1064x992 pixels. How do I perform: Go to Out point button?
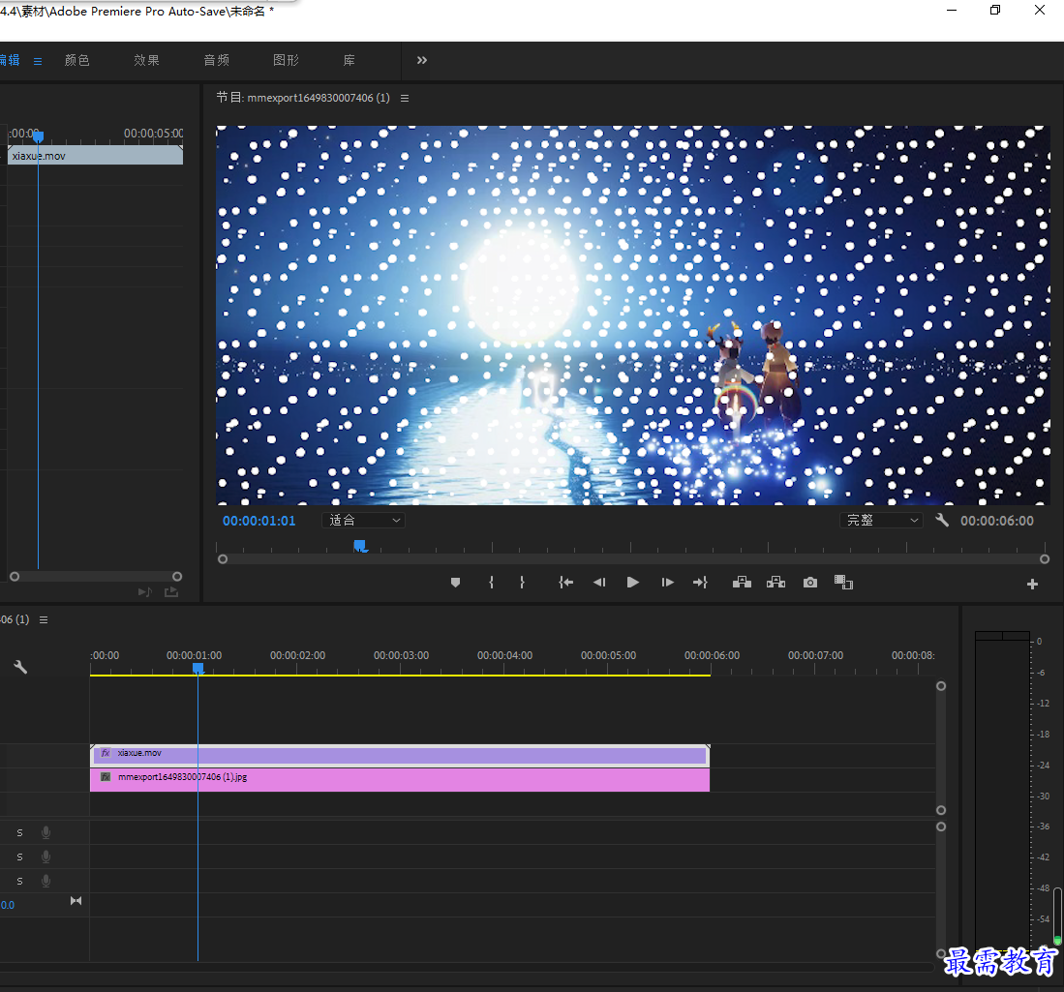coord(700,583)
